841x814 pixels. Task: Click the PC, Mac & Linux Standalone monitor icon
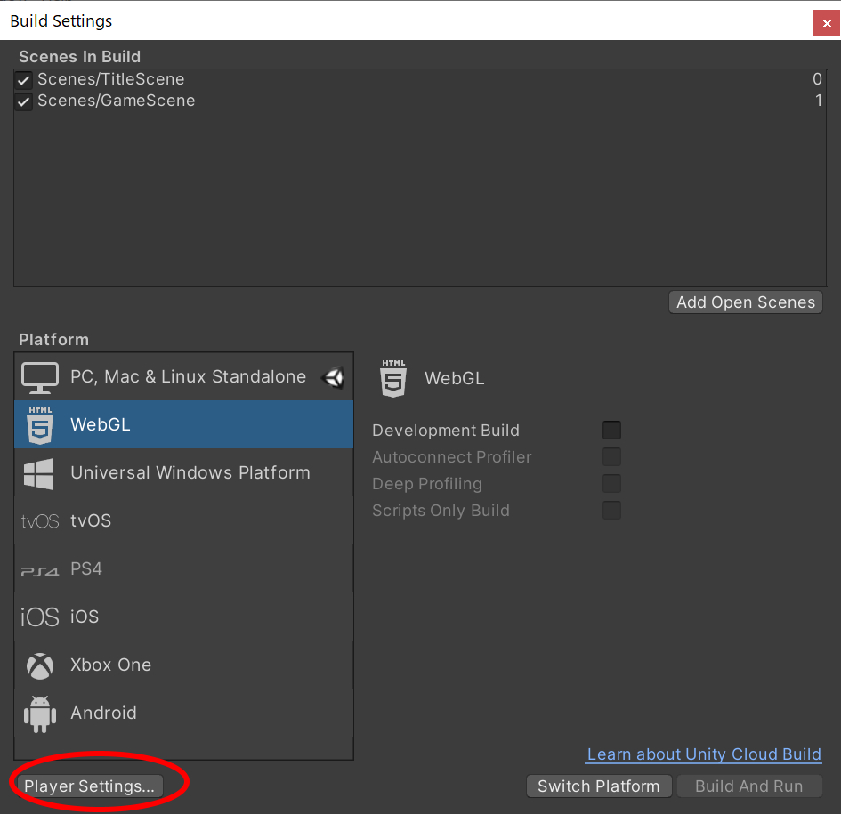click(x=40, y=377)
